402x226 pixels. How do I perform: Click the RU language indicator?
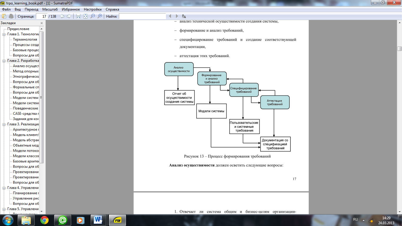coord(356,220)
